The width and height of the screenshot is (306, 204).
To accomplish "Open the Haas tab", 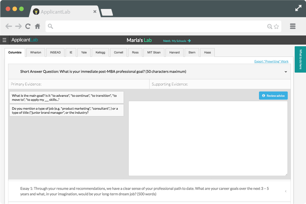I will pos(207,52).
